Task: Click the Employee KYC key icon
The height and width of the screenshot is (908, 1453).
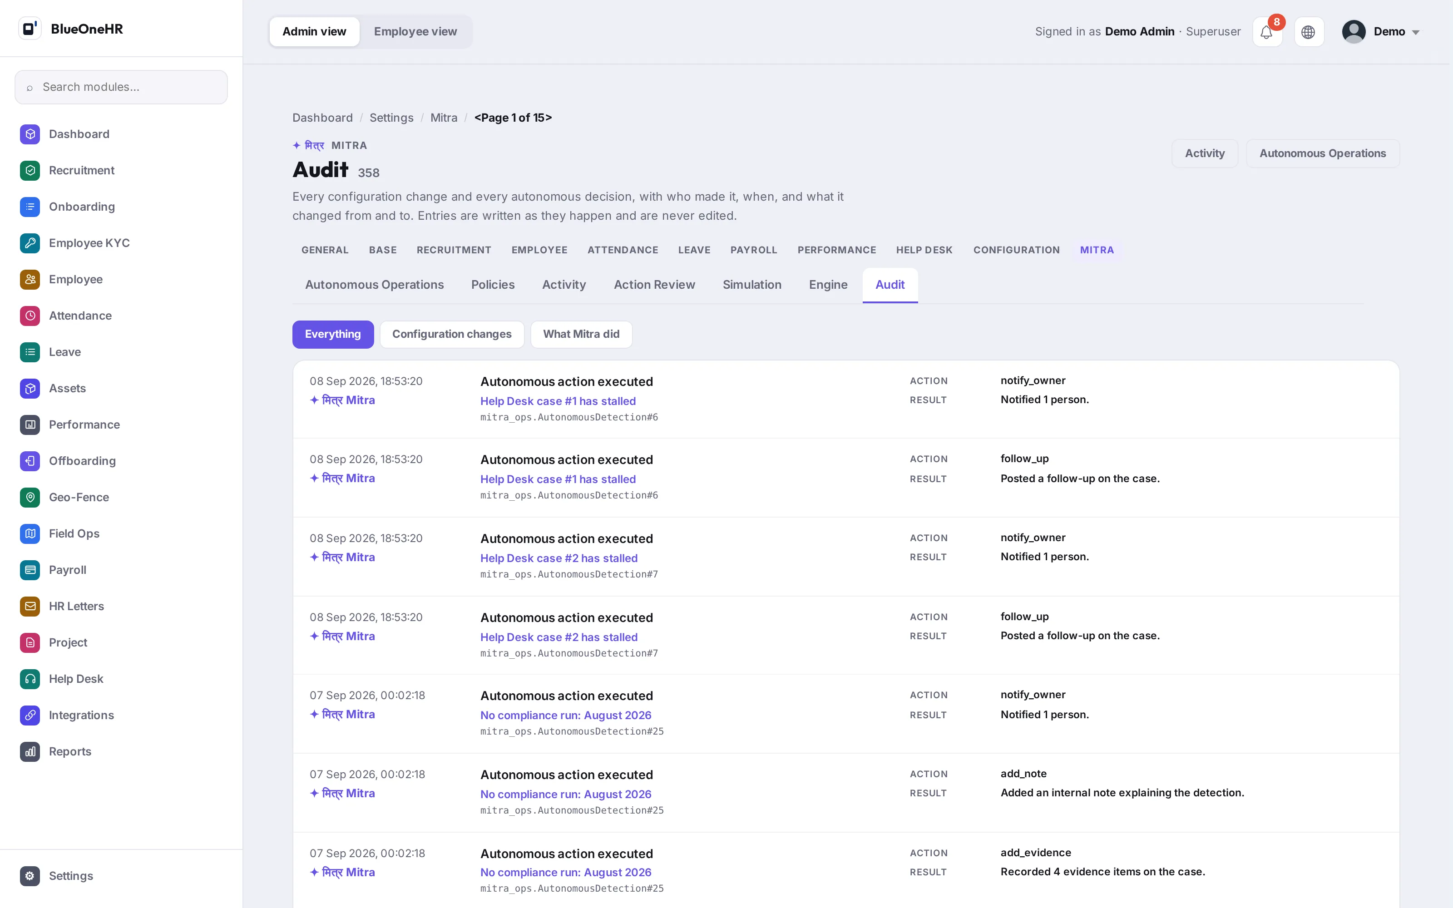Action: point(30,243)
